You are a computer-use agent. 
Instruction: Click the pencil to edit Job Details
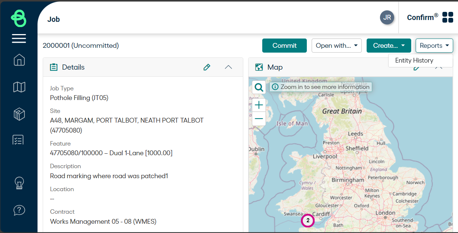(x=207, y=67)
